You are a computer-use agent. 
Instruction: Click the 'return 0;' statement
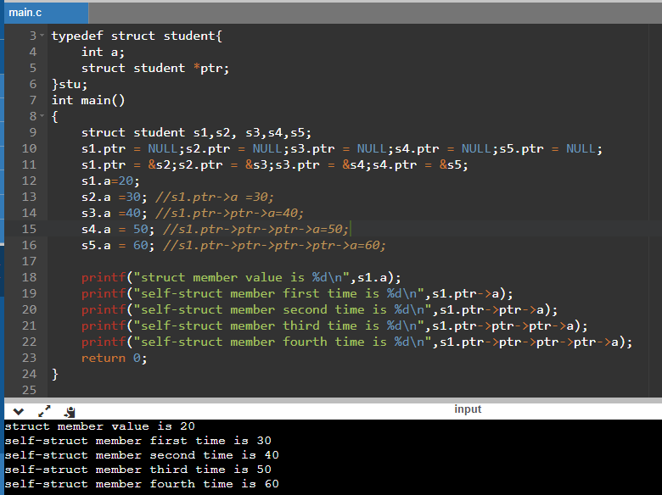(114, 358)
